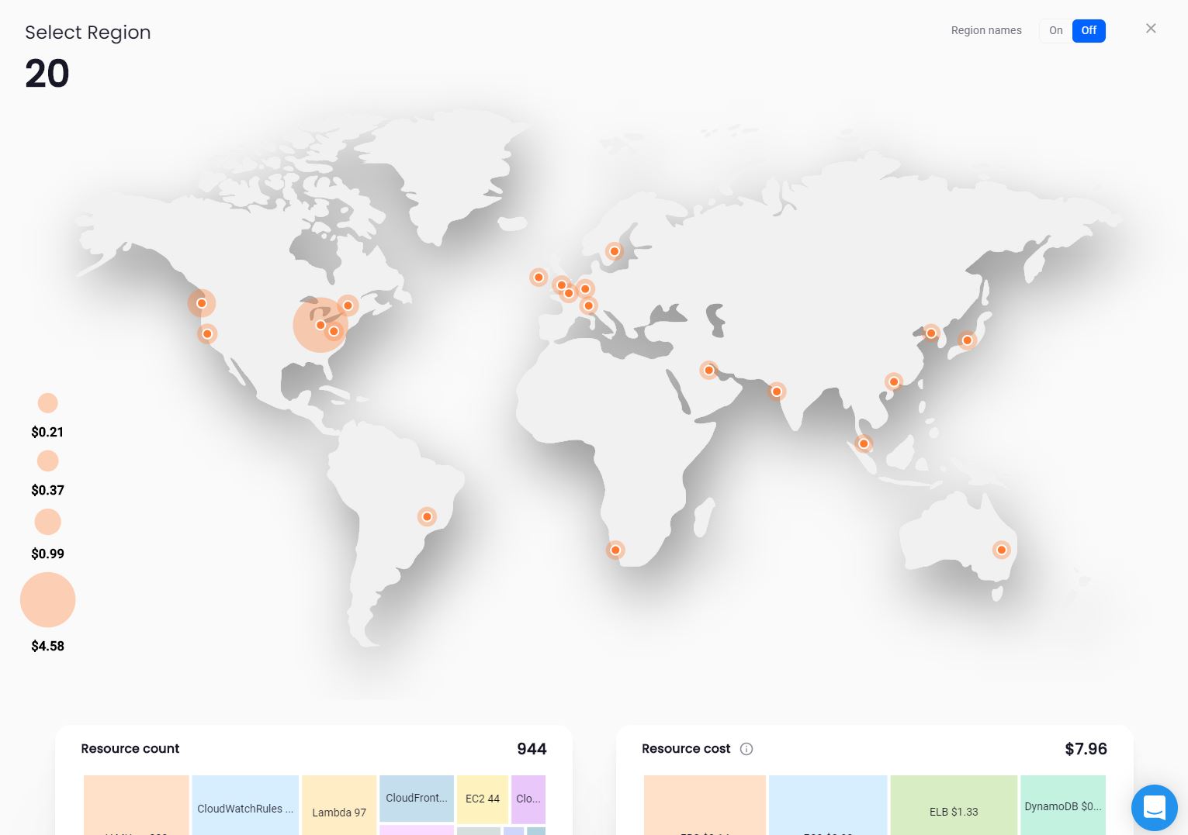Viewport: 1188px width, 835px height.
Task: Click the Lambda 97 treemap cell
Action: coord(339,805)
